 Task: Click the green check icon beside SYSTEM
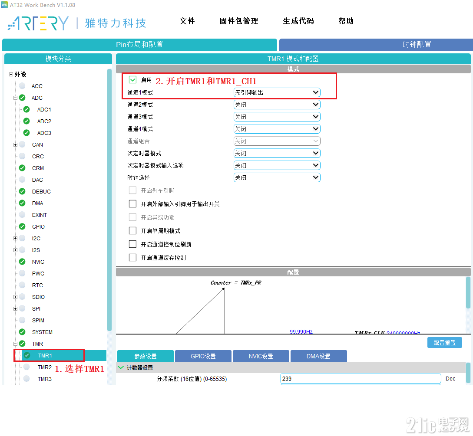22,332
